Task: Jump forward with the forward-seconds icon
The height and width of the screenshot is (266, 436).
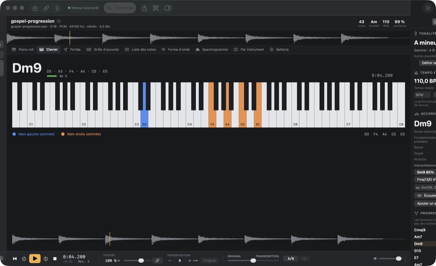Action: 46,259
